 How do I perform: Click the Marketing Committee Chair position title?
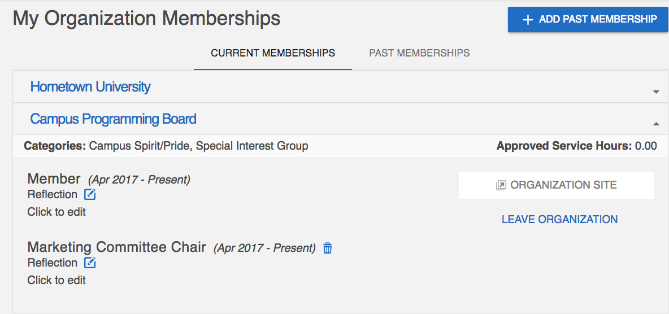point(116,247)
